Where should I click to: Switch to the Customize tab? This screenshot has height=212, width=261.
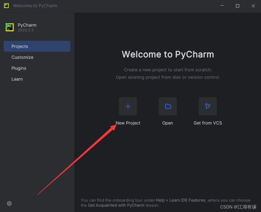37,57
